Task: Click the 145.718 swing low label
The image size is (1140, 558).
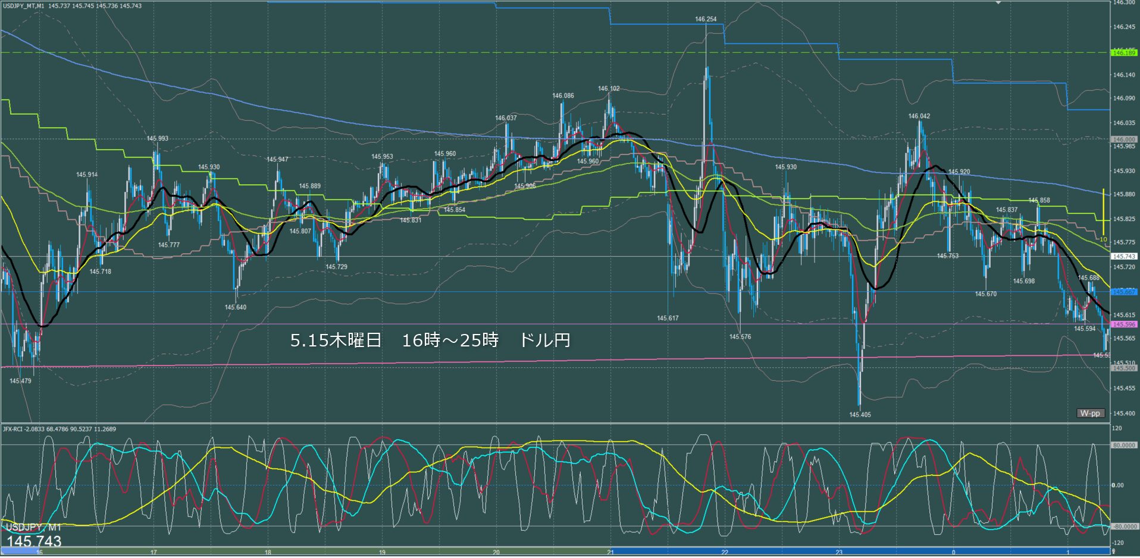Action: [x=100, y=272]
